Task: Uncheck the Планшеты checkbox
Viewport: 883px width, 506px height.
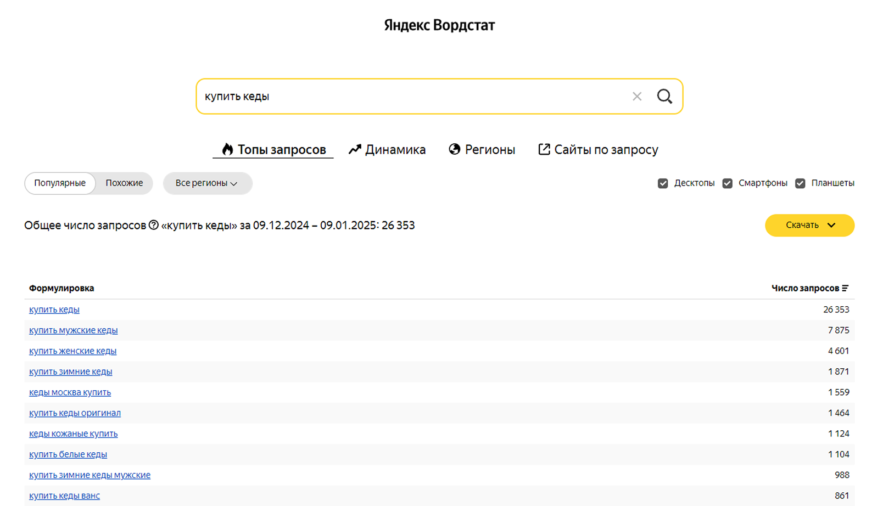Action: pos(800,183)
